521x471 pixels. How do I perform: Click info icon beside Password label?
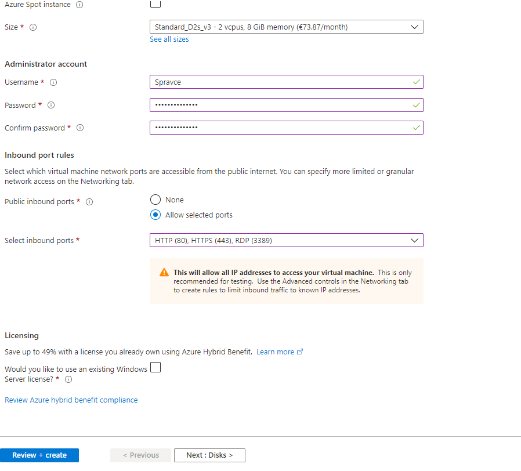click(51, 105)
